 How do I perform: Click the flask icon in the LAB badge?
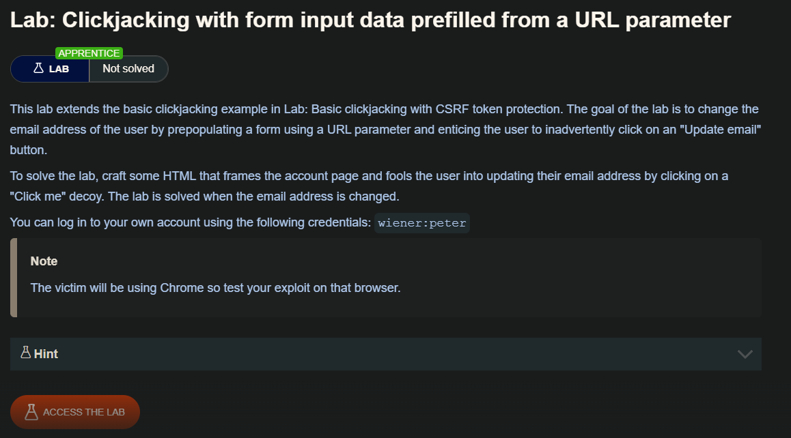tap(38, 68)
